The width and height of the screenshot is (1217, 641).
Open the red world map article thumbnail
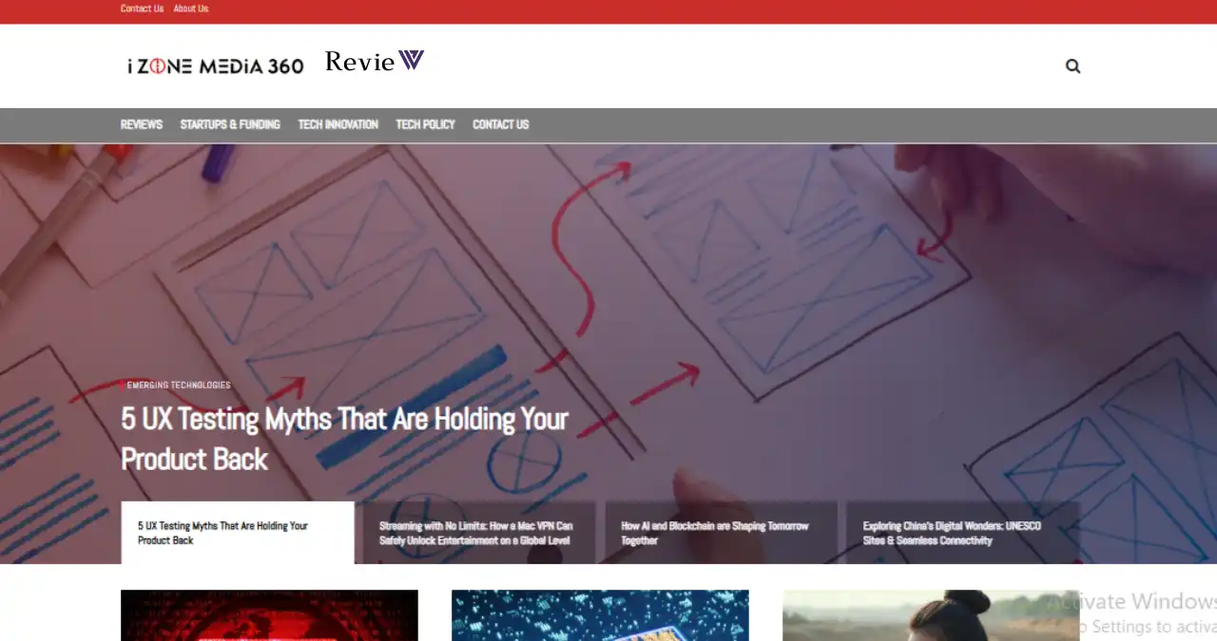click(x=269, y=615)
